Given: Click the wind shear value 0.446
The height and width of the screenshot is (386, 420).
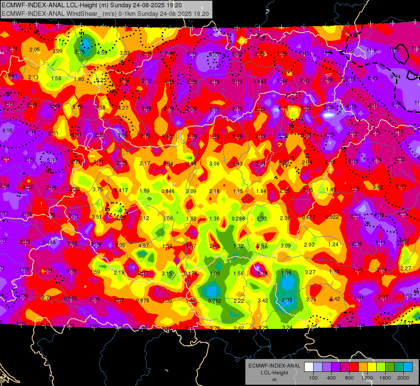Looking at the screenshot, I should 49,243.
